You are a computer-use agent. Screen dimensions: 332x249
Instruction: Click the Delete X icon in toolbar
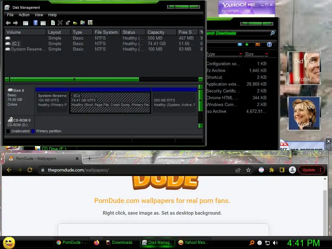(60, 23)
